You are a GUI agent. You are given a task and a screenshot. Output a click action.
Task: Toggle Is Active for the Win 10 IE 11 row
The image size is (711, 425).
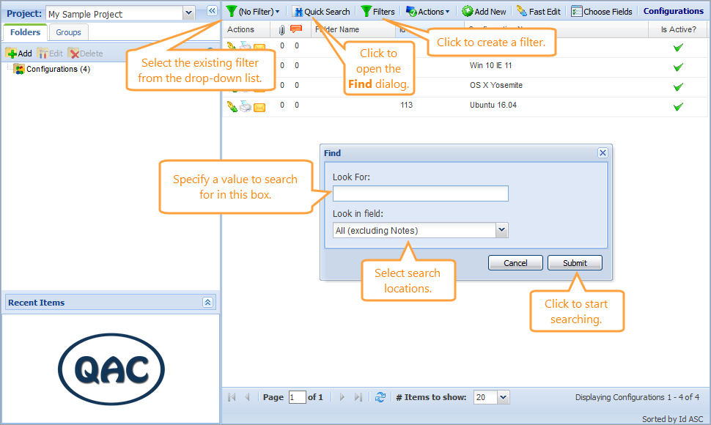pos(678,65)
